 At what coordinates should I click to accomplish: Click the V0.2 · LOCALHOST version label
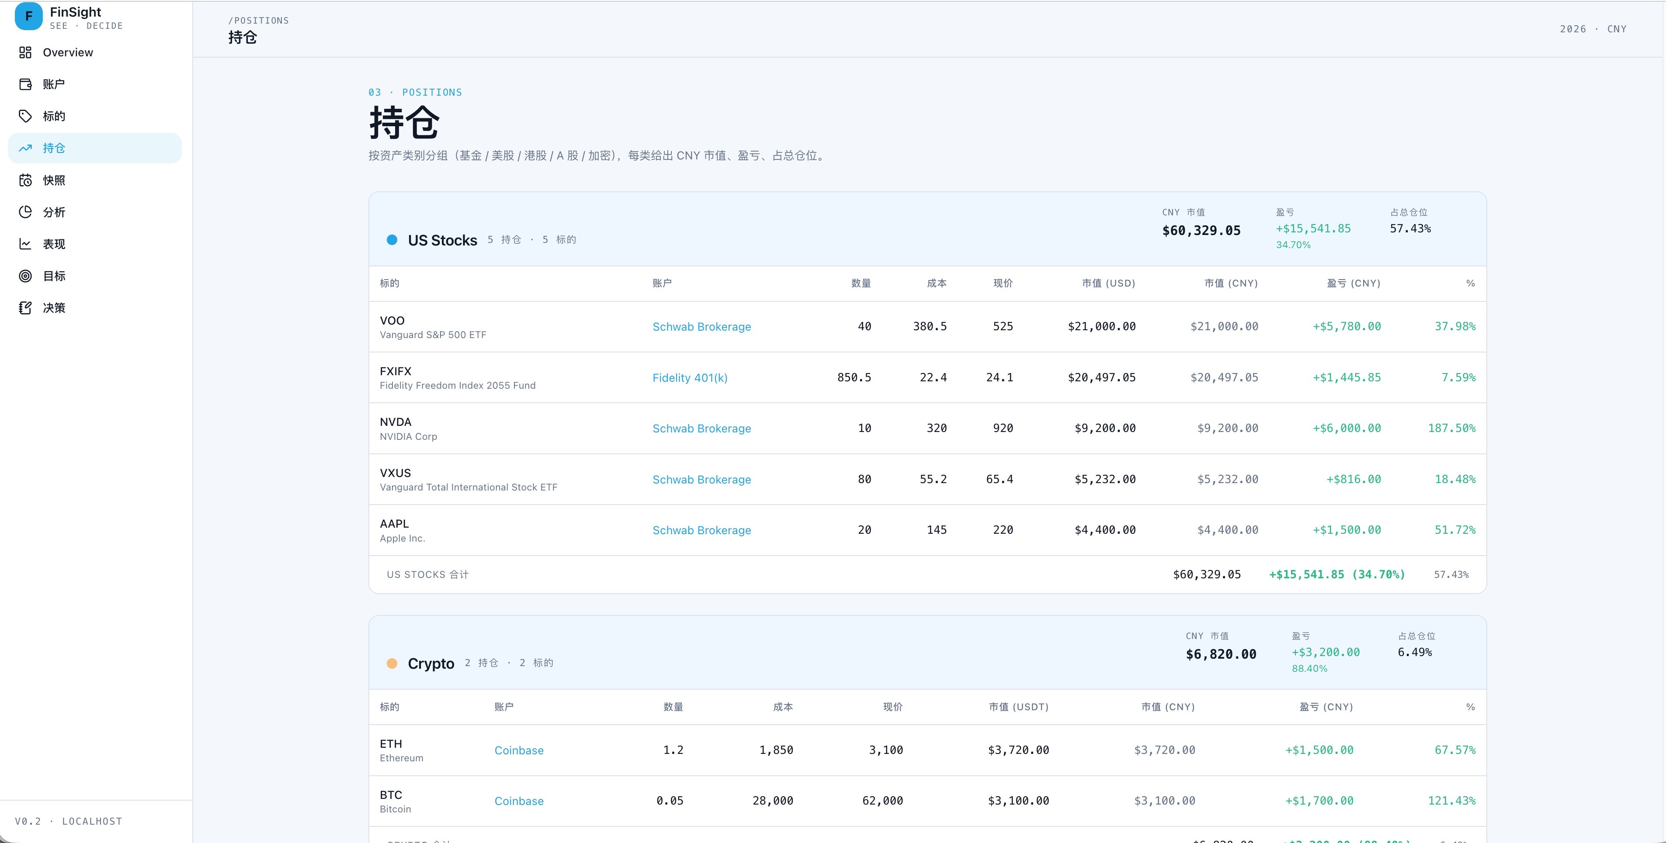(69, 822)
